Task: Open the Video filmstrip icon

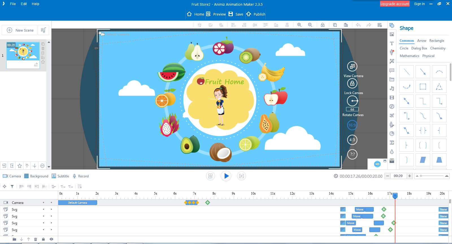Action: (x=392, y=98)
